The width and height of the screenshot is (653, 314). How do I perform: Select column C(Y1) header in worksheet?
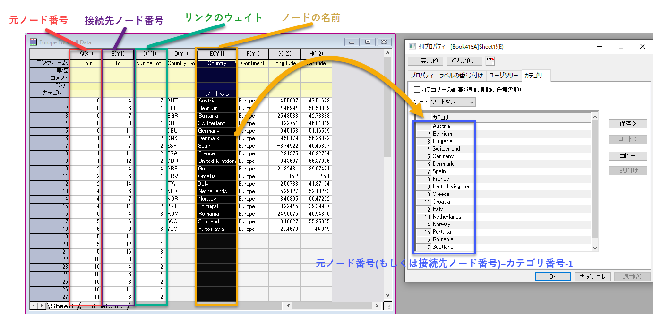[x=149, y=54]
